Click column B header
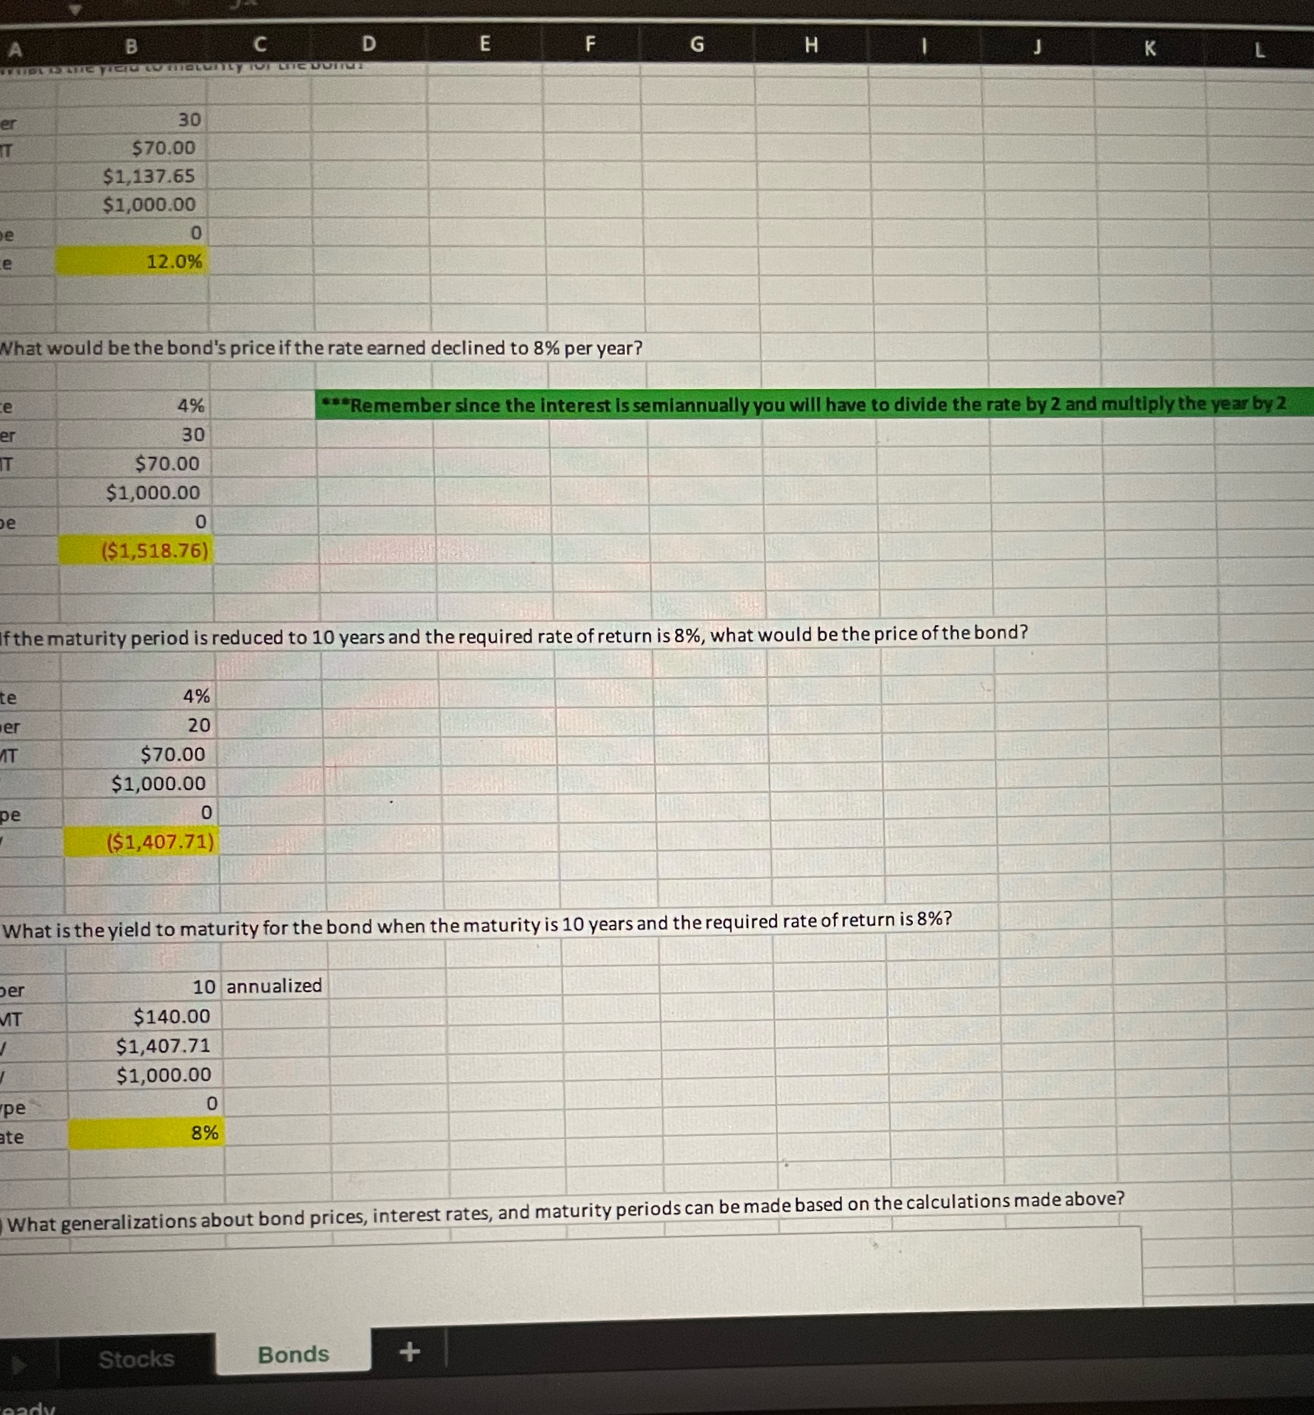 click(131, 47)
